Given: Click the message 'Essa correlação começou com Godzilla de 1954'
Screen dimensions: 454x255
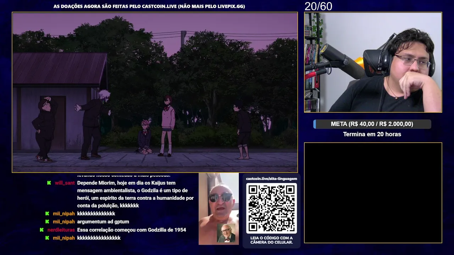Looking at the screenshot, I should click(x=132, y=230).
